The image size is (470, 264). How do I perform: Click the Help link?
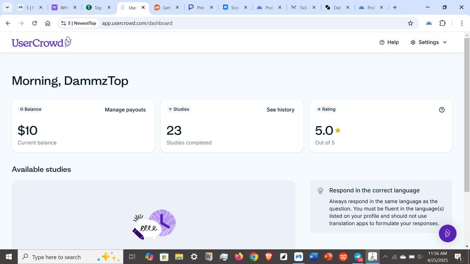tap(389, 42)
